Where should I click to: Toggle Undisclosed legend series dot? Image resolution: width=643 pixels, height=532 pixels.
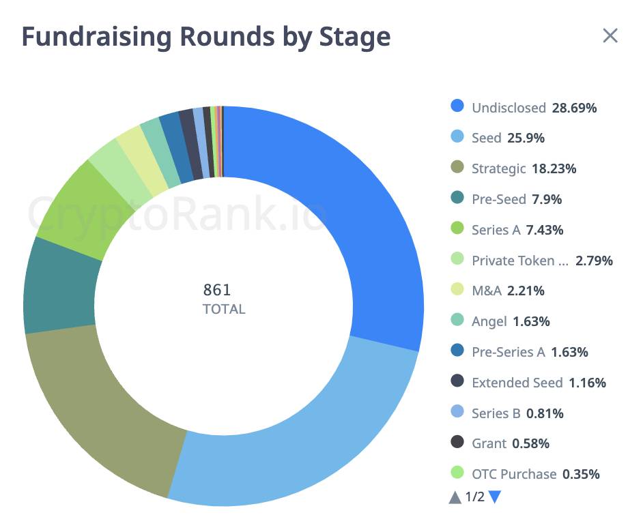click(x=458, y=107)
